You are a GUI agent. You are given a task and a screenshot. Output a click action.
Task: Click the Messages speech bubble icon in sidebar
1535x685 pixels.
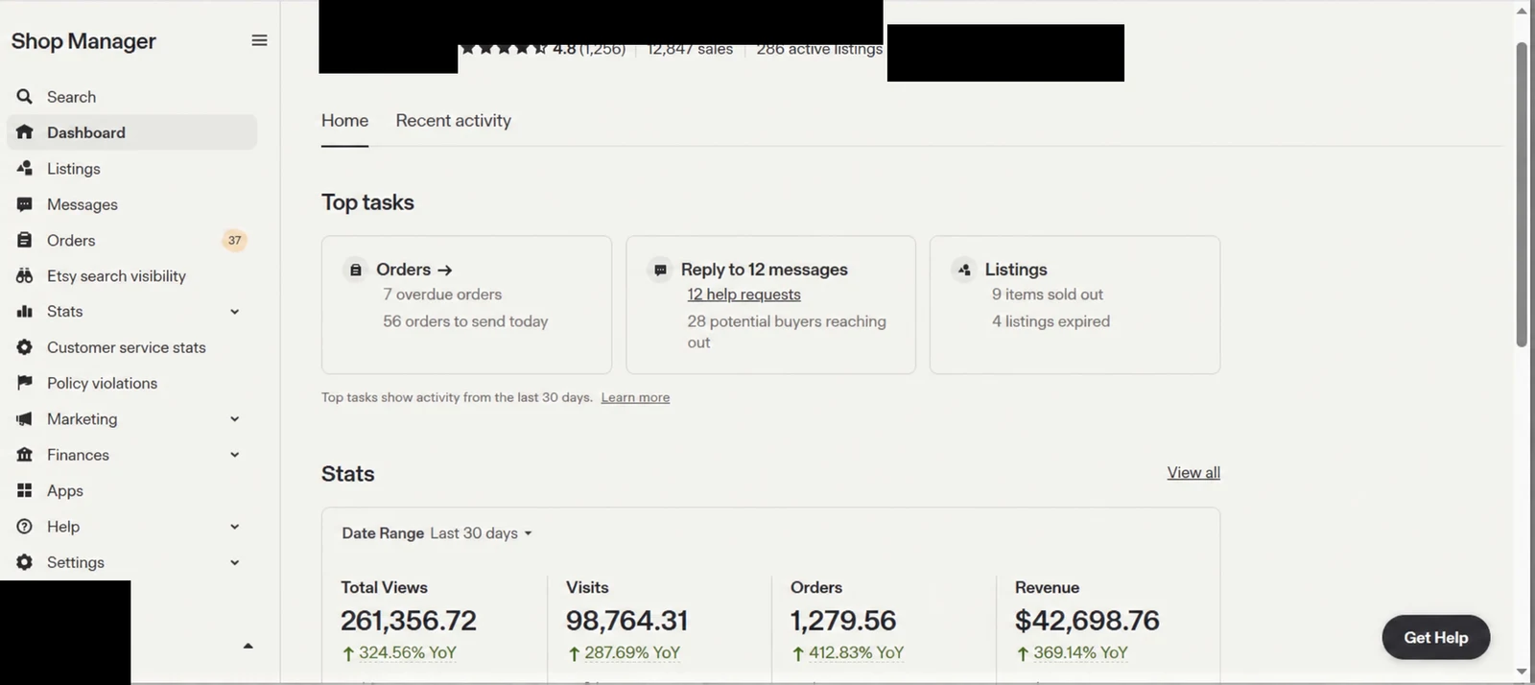tap(25, 204)
